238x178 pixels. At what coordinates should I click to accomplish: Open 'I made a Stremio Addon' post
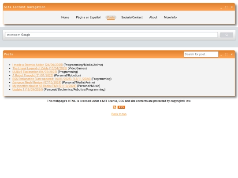click(37, 65)
